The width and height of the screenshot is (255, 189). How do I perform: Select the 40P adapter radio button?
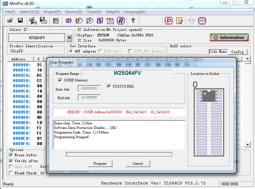pyautogui.click(x=71, y=51)
